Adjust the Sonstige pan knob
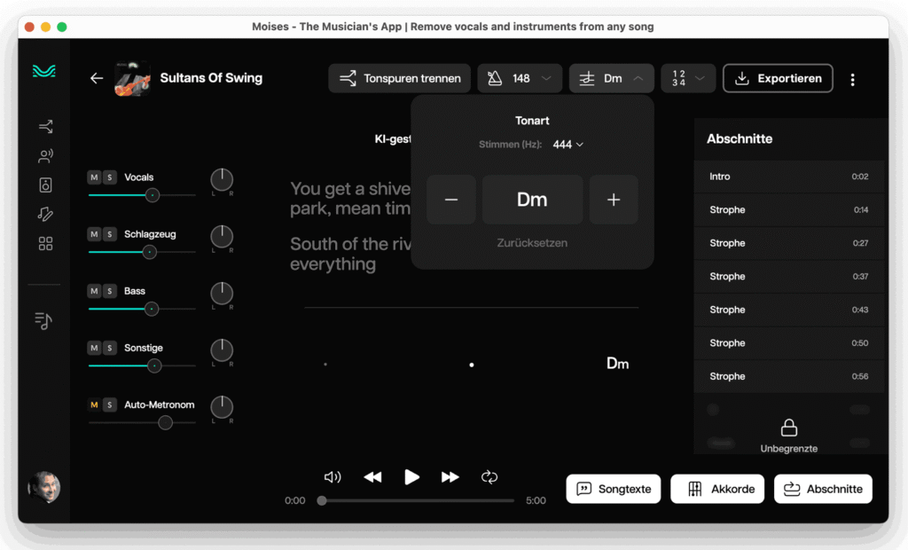The height and width of the screenshot is (550, 908). coord(222,350)
